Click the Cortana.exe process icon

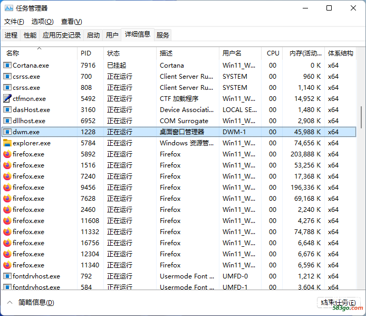point(7,65)
